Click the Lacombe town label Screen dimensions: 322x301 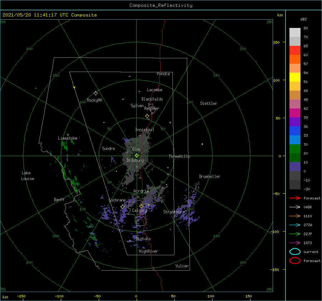pos(155,90)
